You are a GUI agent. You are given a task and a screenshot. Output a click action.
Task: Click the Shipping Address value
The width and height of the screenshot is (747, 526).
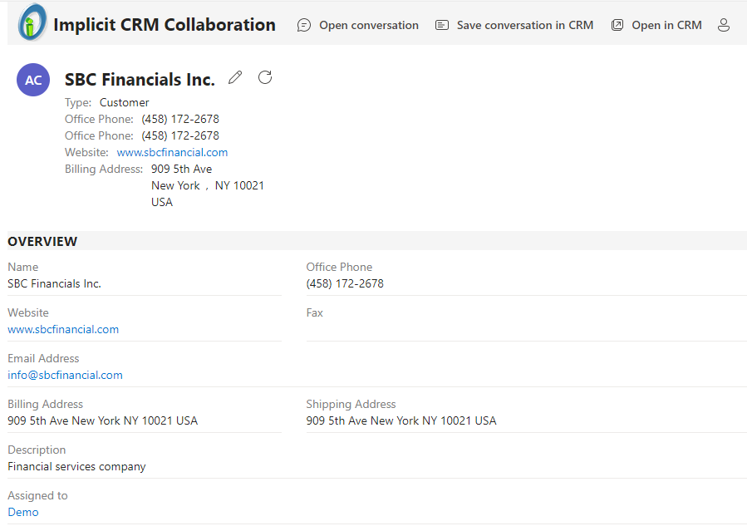click(401, 420)
